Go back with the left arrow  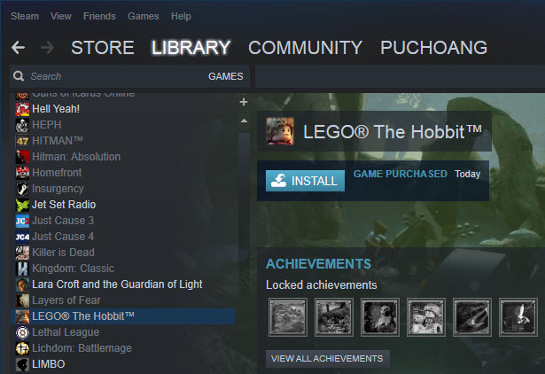tap(18, 48)
